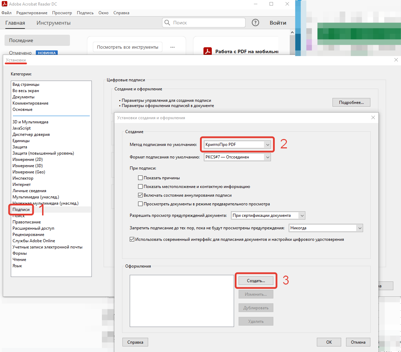Close the signature creation settings dialog
This screenshot has width=401, height=352.
tap(373, 117)
